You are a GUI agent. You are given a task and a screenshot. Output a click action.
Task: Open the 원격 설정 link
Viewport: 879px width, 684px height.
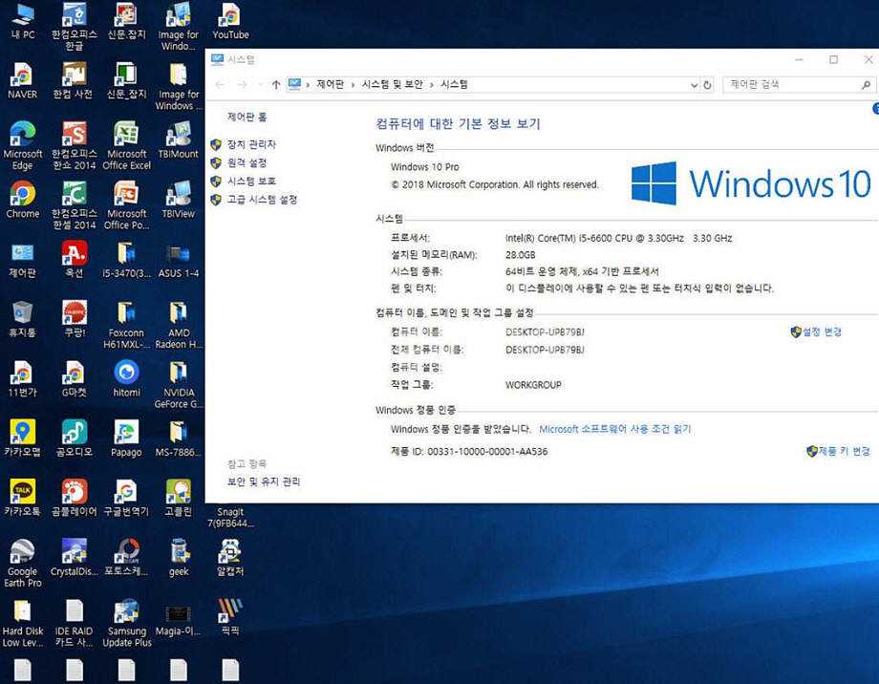click(247, 163)
